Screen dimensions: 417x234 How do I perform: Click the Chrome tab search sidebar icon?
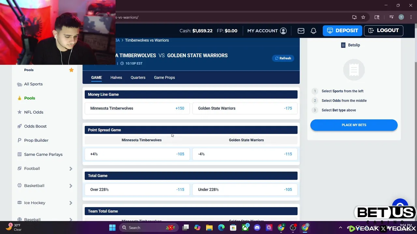(377, 17)
